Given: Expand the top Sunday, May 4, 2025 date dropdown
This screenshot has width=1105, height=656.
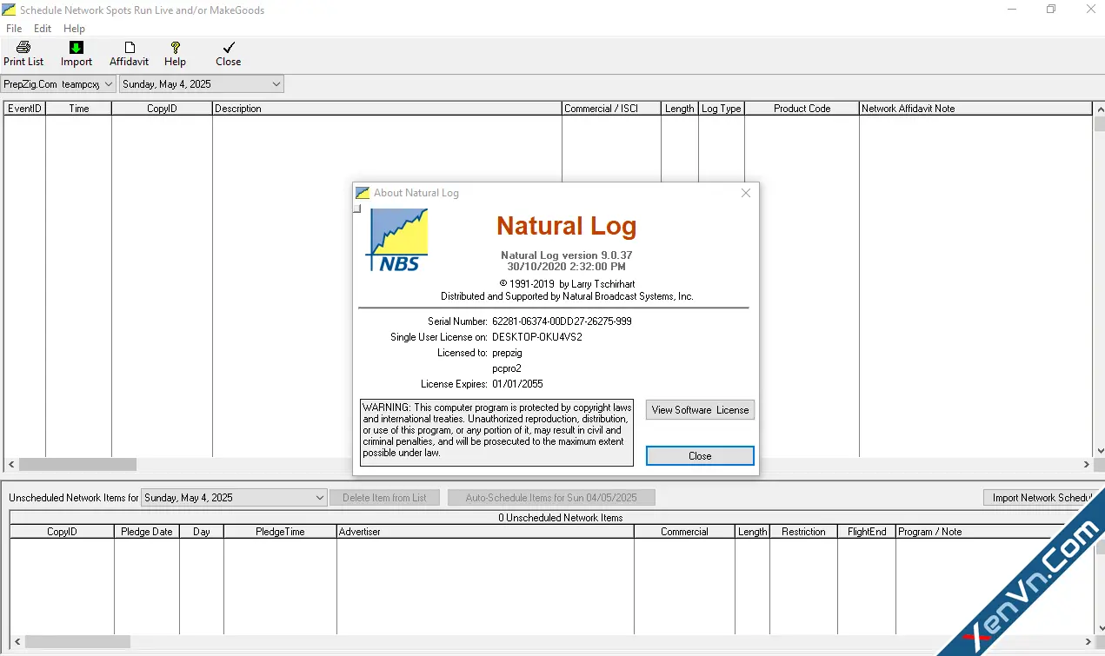Looking at the screenshot, I should [276, 84].
